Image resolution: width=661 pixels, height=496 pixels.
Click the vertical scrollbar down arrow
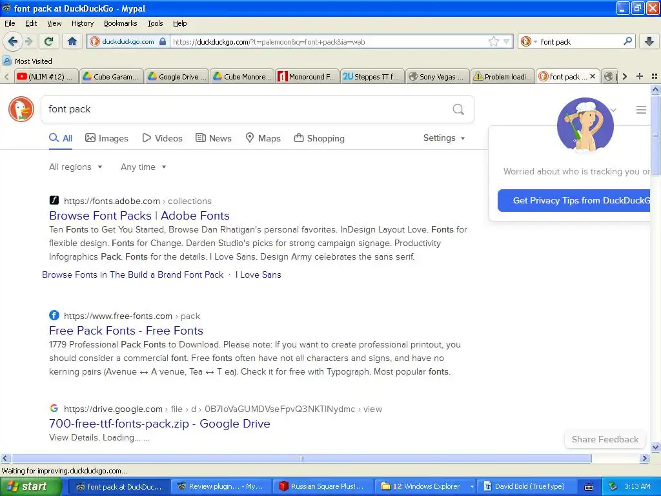tap(656, 447)
